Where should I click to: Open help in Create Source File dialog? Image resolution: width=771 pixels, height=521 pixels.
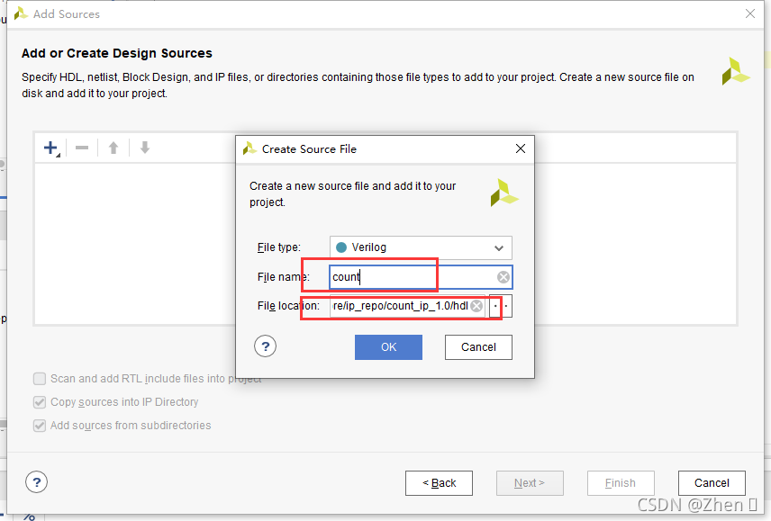265,346
